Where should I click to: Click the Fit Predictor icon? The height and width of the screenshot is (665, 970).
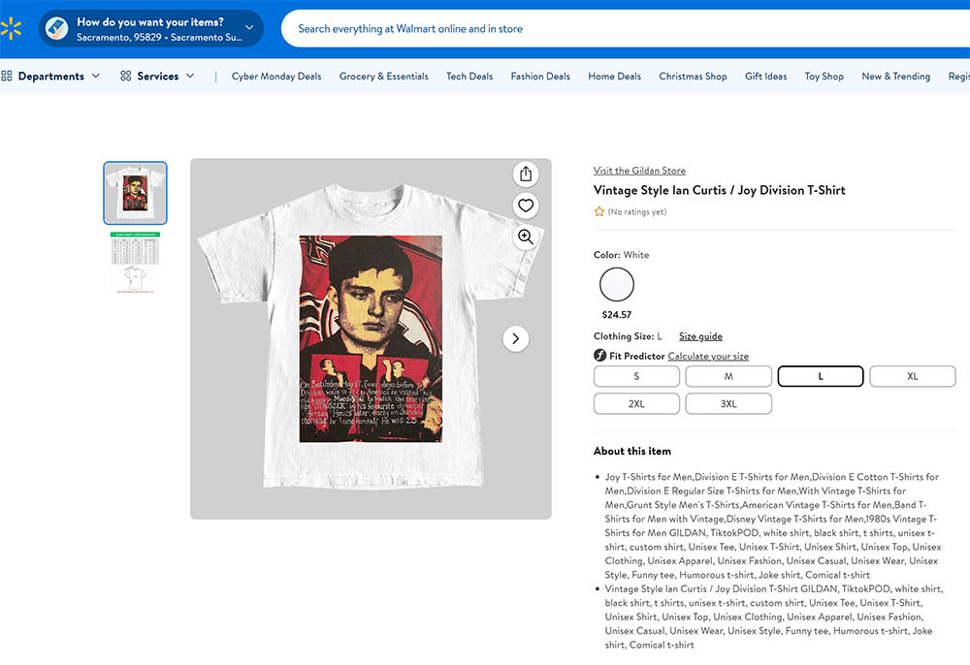coord(600,356)
